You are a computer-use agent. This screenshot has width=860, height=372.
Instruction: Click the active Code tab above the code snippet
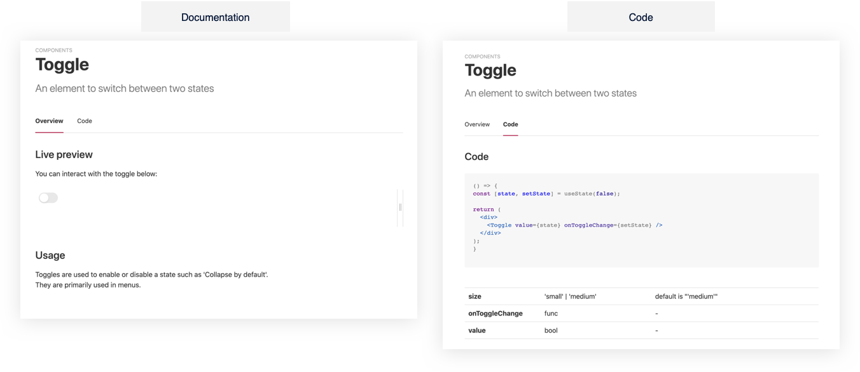pyautogui.click(x=510, y=124)
